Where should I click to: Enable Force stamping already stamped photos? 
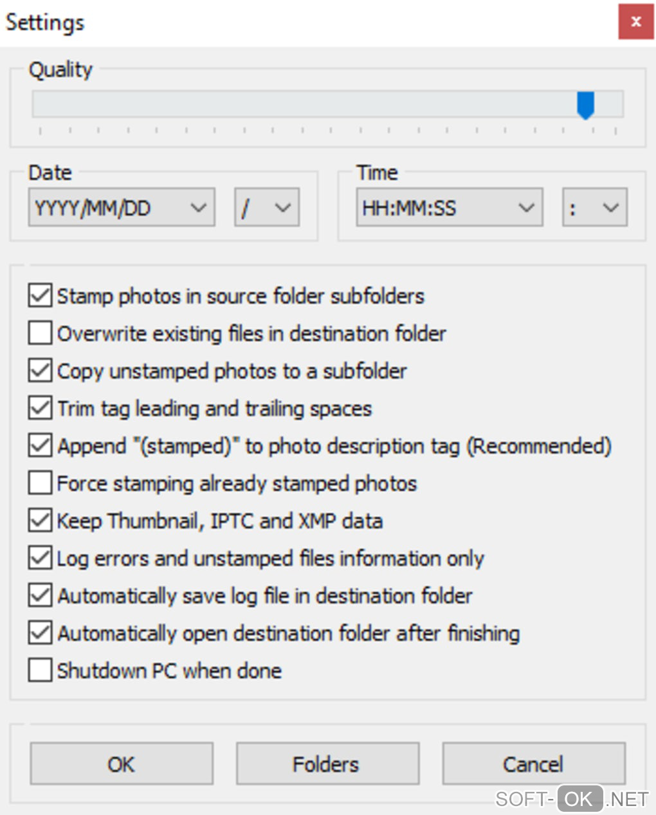(x=41, y=483)
